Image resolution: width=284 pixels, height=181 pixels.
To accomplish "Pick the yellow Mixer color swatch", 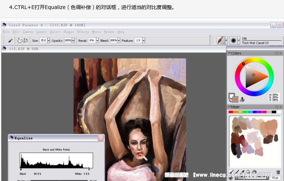I will (x=240, y=112).
